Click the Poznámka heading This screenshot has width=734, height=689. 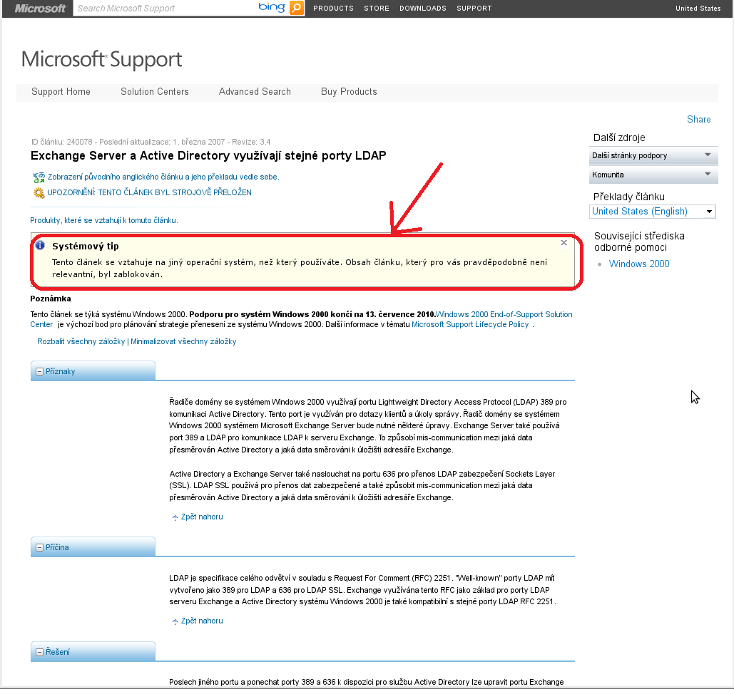[51, 299]
